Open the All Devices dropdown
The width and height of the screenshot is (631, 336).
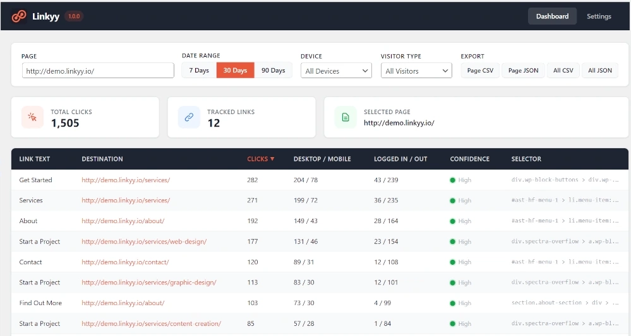336,71
